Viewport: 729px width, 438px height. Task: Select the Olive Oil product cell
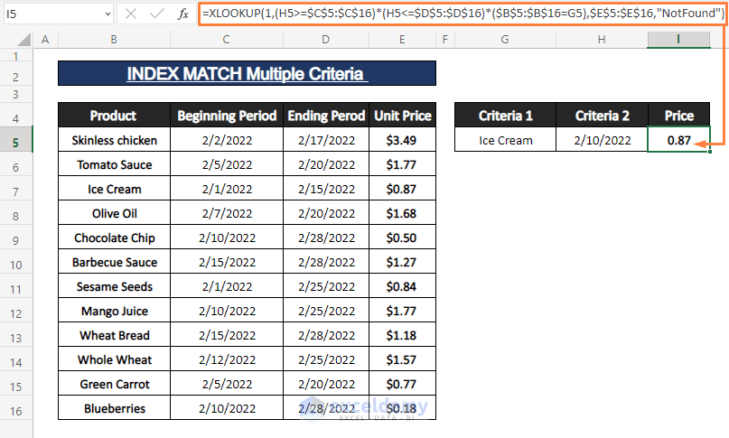114,213
